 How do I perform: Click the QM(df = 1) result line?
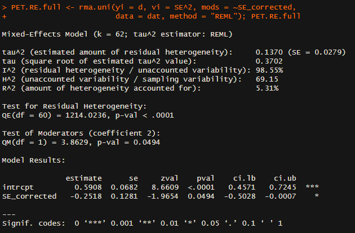pos(81,142)
